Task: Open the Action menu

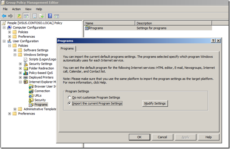Action: point(16,9)
